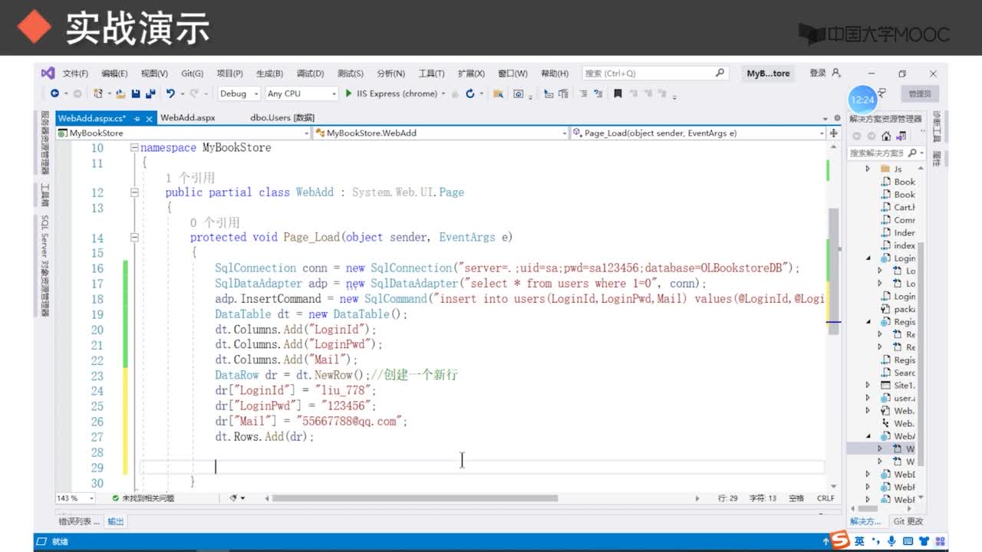
Task: Click the navigate backward arrow icon
Action: pos(54,94)
